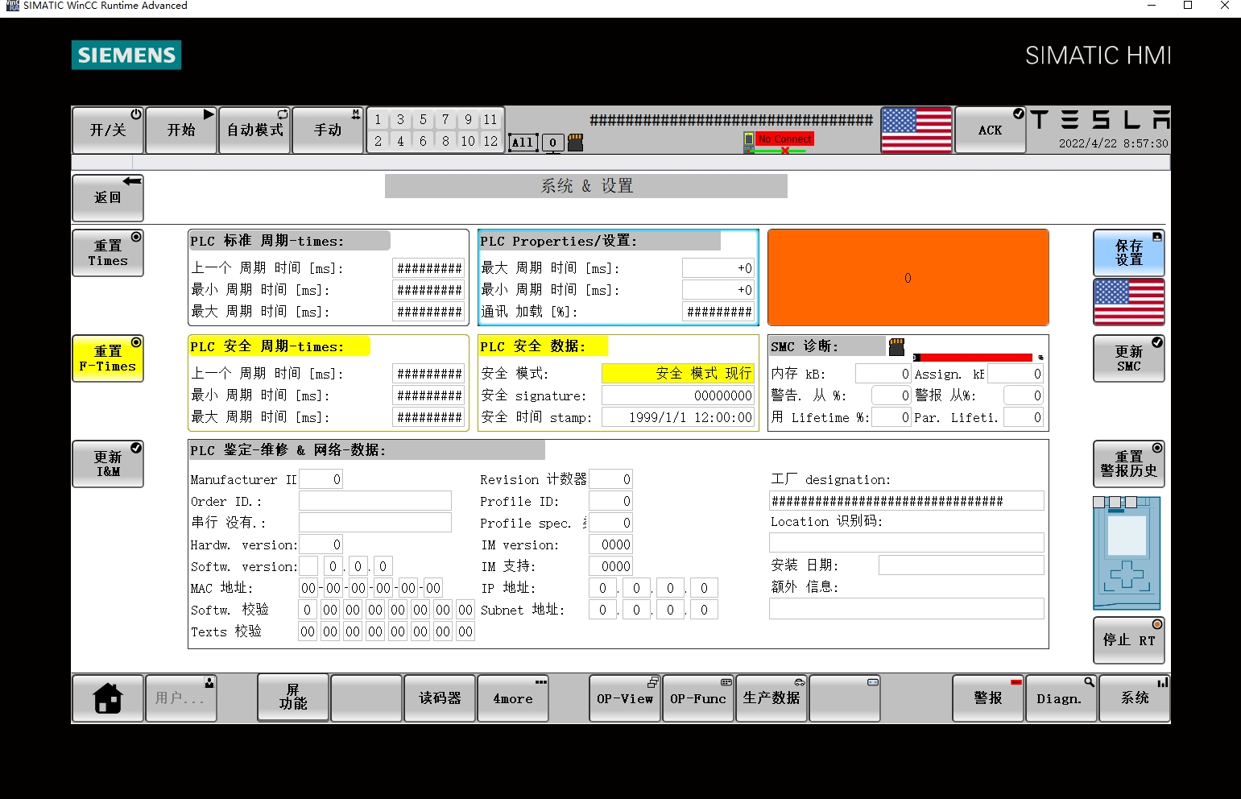Open the 警报 alarms screen

click(x=988, y=698)
